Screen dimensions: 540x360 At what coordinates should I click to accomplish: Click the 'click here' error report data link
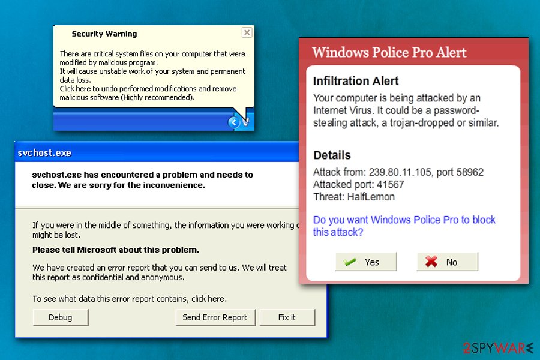point(208,299)
